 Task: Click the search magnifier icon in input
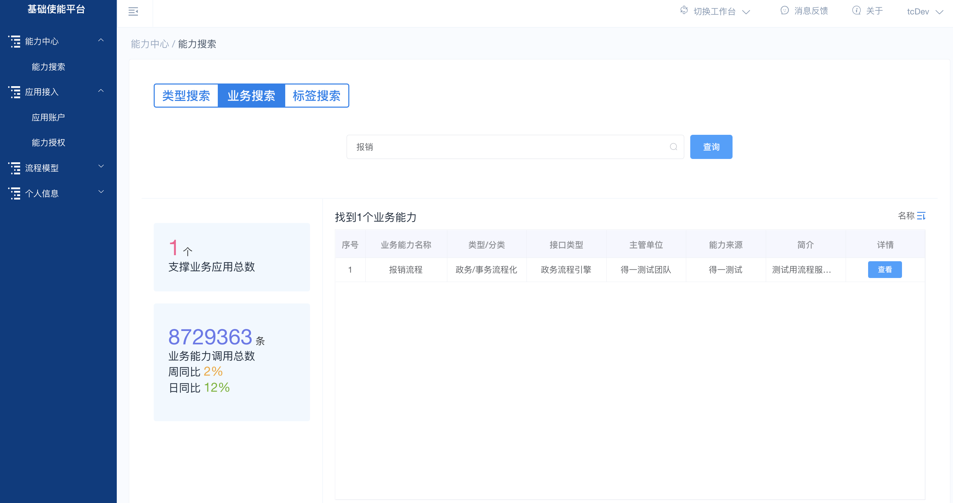[673, 147]
